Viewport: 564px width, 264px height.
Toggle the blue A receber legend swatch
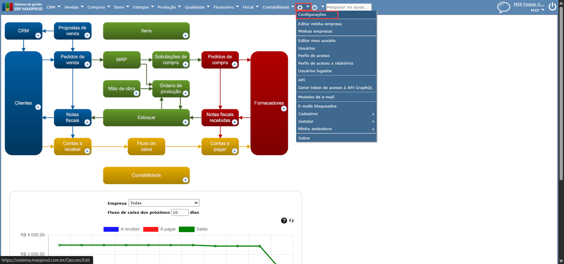click(111, 229)
